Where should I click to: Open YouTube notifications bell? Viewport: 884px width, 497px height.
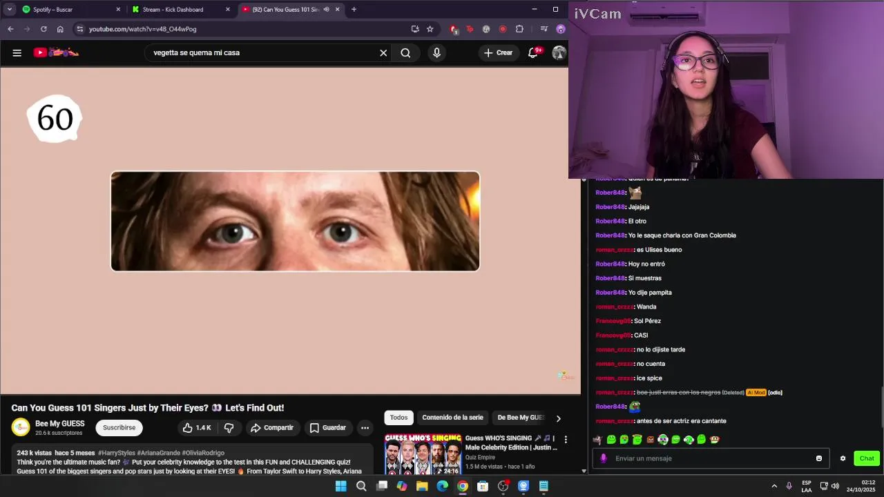pos(533,52)
